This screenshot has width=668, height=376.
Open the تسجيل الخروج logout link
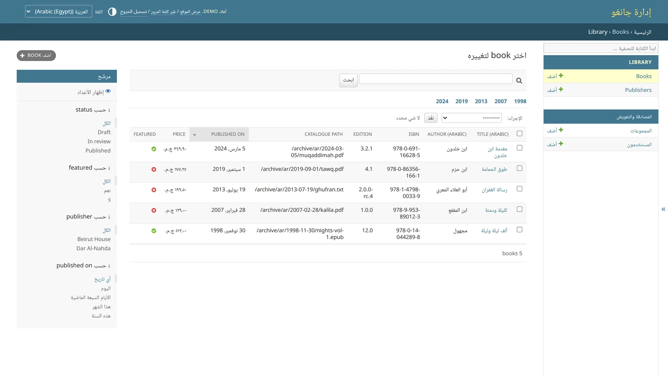(134, 12)
